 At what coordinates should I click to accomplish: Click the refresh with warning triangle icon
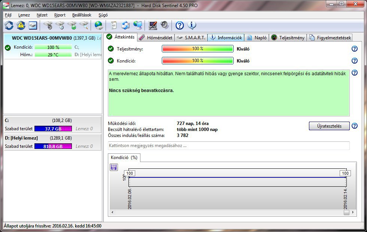[21, 25]
